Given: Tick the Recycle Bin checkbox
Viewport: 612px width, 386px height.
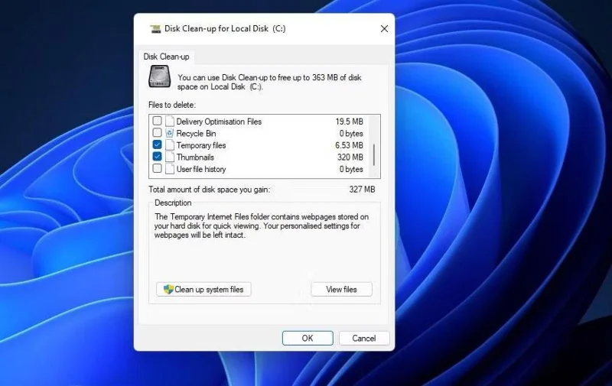Looking at the screenshot, I should (157, 133).
